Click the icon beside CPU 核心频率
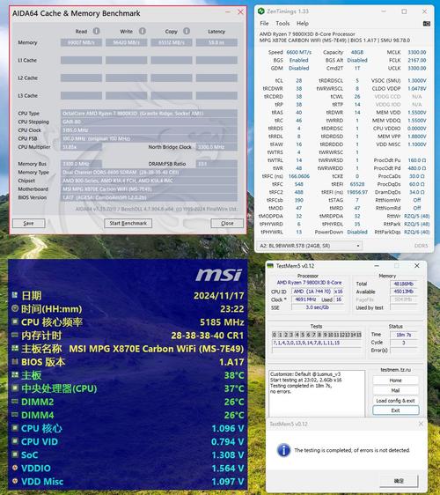 [x=15, y=321]
